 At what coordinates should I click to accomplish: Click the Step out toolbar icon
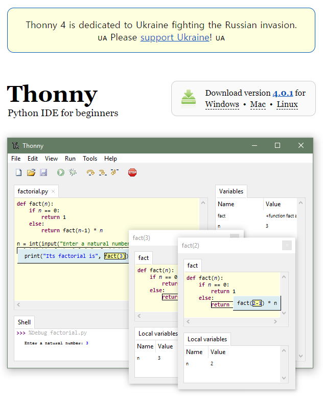pyautogui.click(x=114, y=172)
